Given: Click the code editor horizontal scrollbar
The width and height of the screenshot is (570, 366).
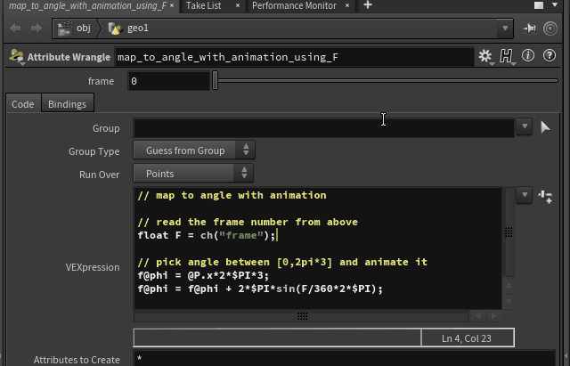Looking at the screenshot, I should tap(301, 316).
